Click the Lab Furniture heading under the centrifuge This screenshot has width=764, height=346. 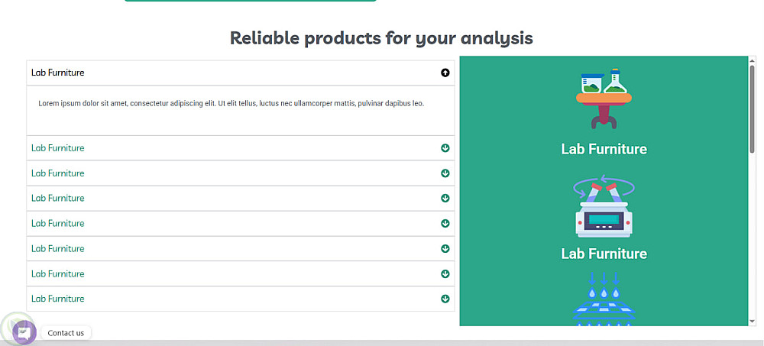[x=604, y=254]
